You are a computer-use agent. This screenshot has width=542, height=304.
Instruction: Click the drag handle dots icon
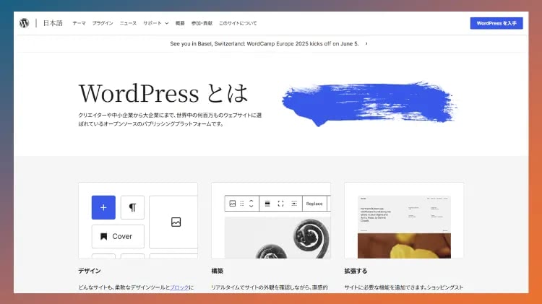(242, 204)
